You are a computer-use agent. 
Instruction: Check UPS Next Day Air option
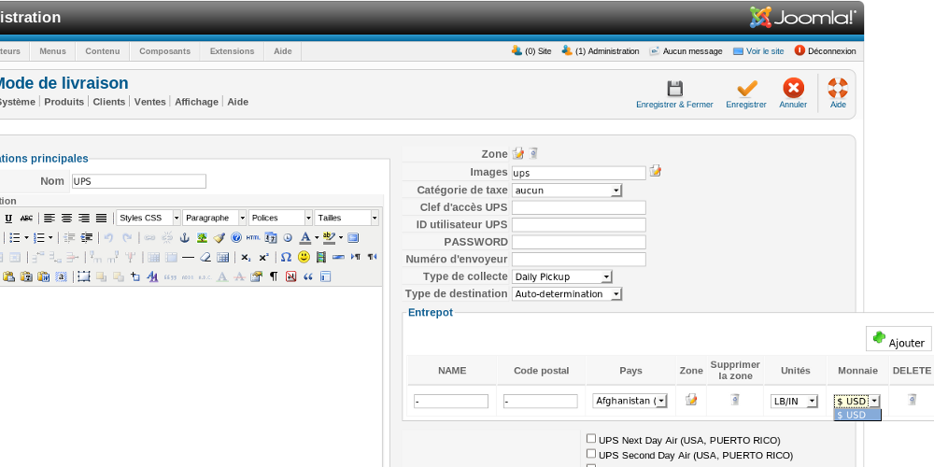coord(591,438)
